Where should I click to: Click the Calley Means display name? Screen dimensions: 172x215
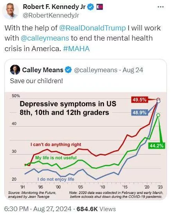click(x=43, y=70)
